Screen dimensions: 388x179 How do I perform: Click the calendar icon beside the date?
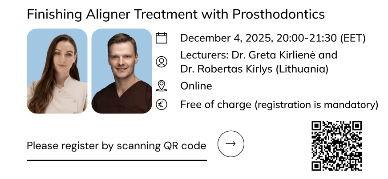[x=162, y=38]
